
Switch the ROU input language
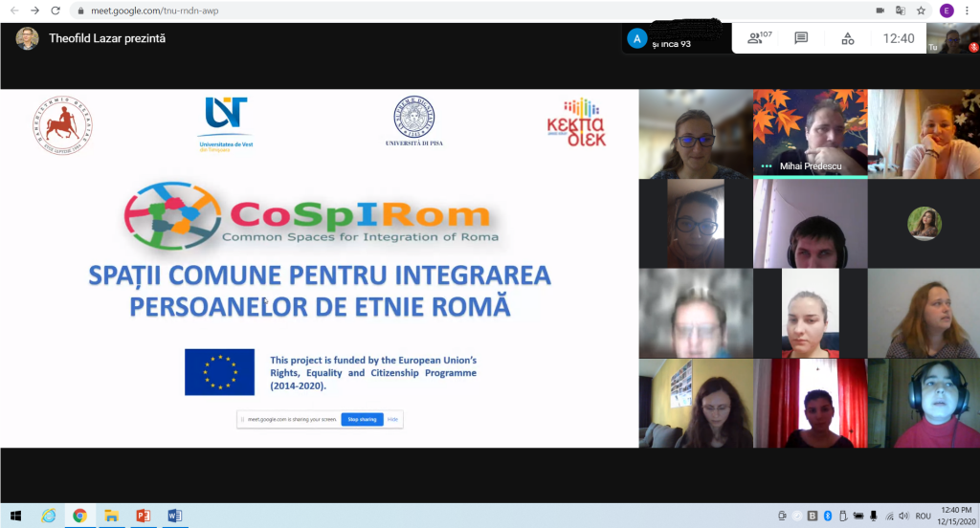coord(924,516)
